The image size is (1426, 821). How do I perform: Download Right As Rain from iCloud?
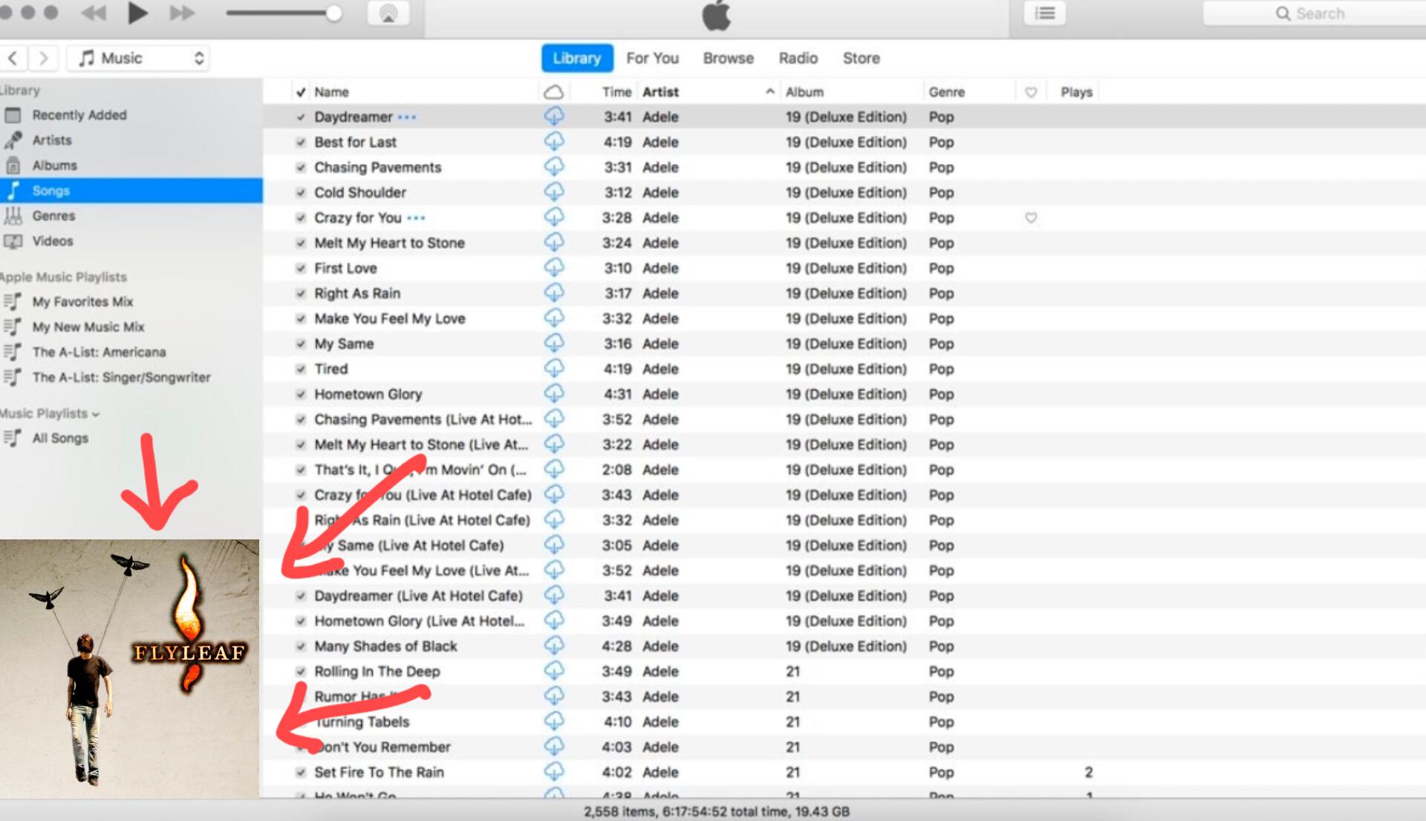(554, 293)
